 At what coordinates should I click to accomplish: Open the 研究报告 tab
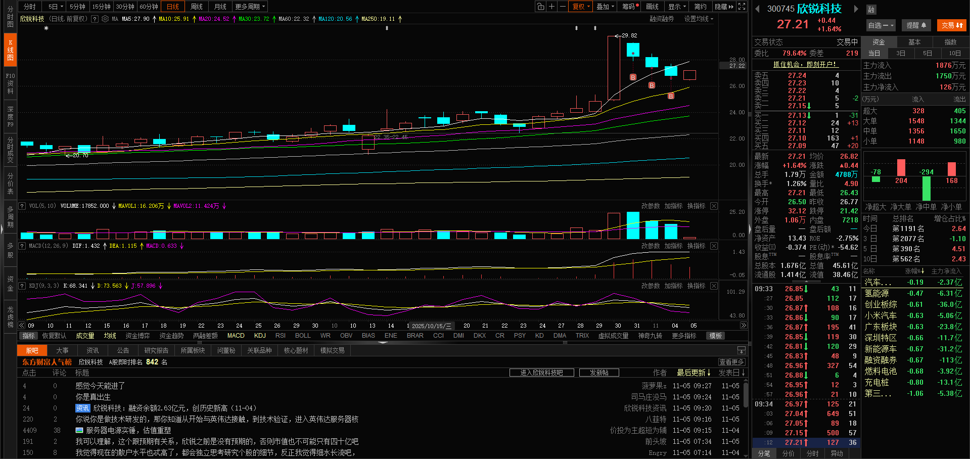[x=156, y=350]
